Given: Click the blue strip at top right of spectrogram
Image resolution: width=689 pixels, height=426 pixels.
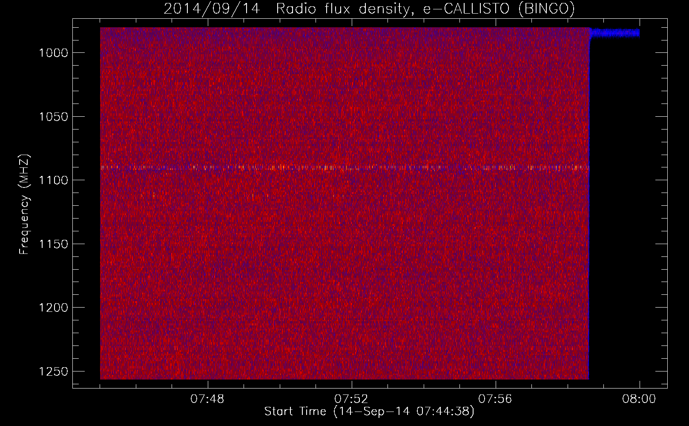Looking at the screenshot, I should (x=614, y=33).
